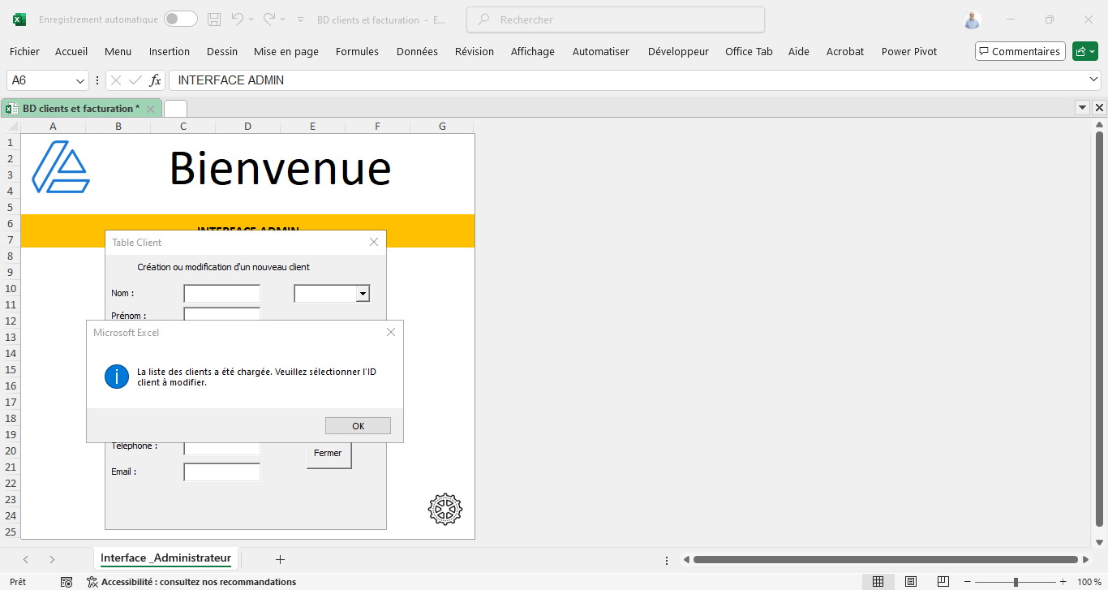The image size is (1108, 590).
Task: Select Normal view in status bar
Action: pyautogui.click(x=878, y=582)
